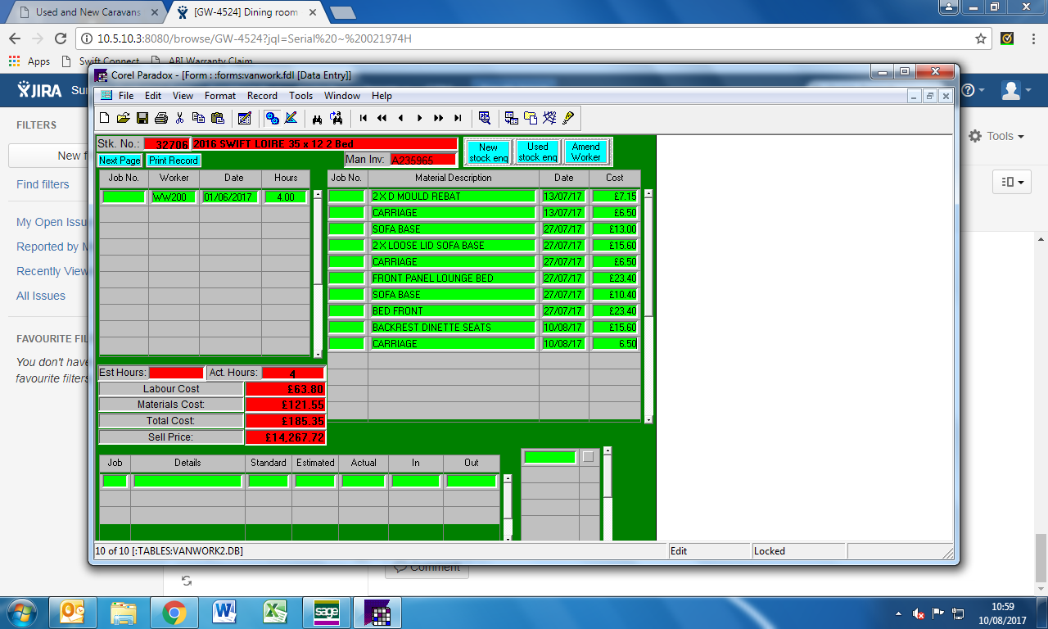Open the Sage app in taskbar
1048x629 pixels.
click(327, 612)
